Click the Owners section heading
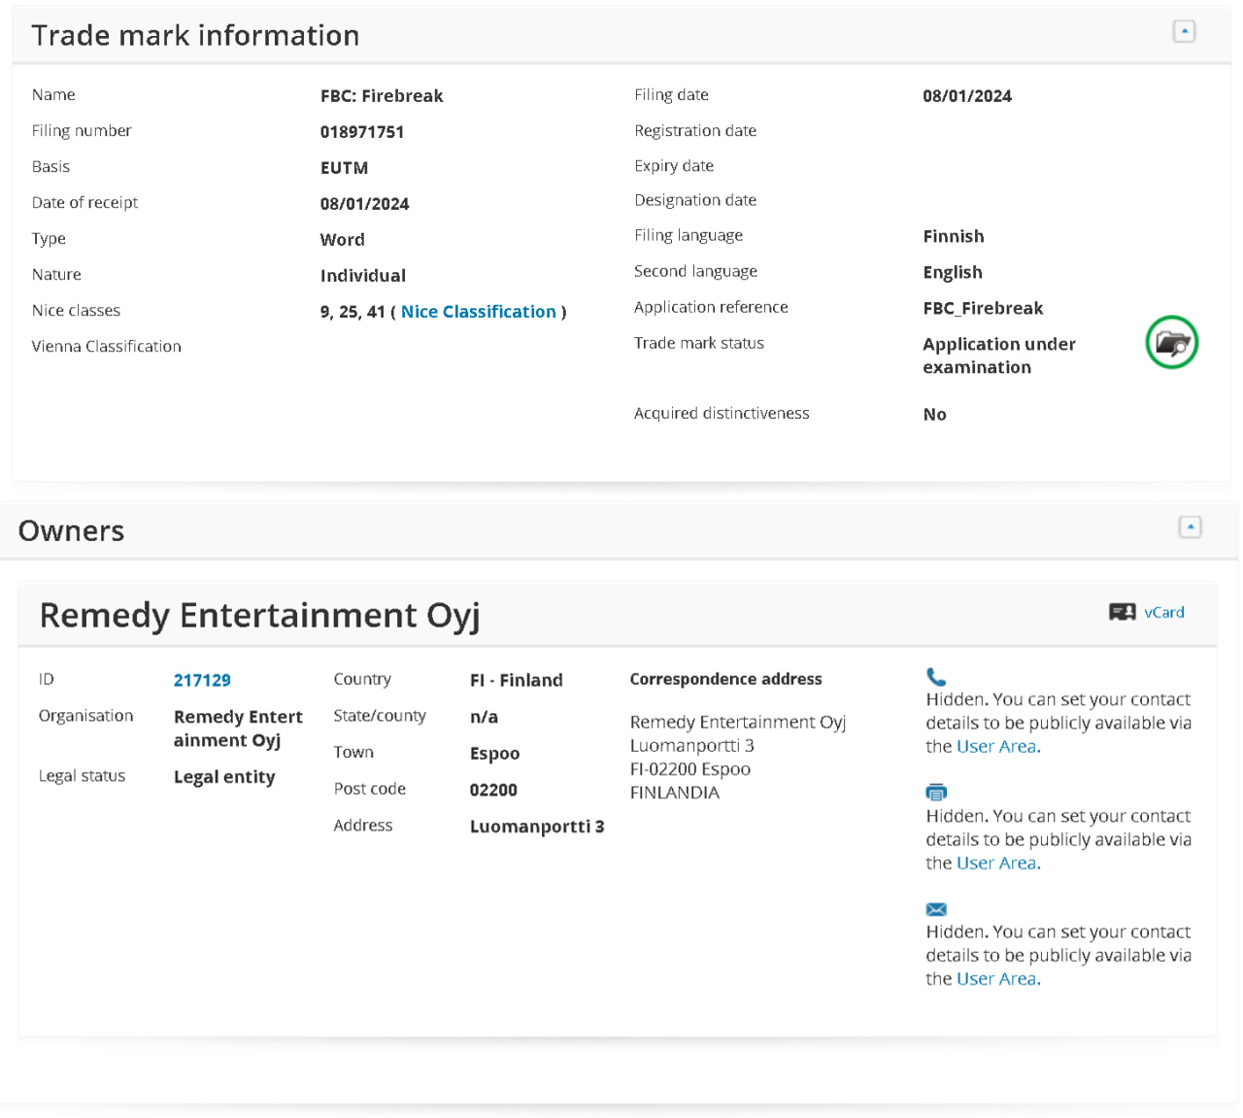This screenshot has width=1243, height=1118. tap(71, 531)
